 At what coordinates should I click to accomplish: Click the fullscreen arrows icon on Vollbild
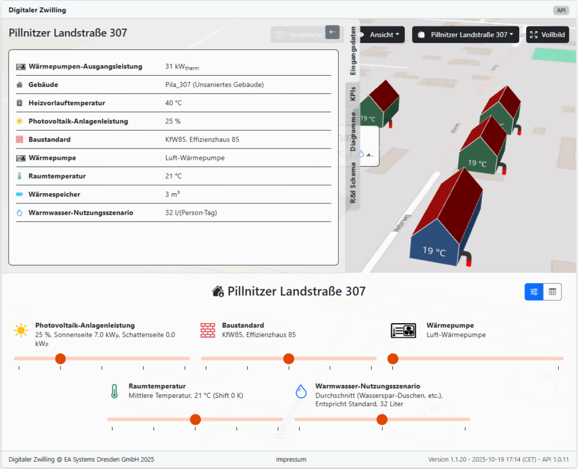(x=534, y=34)
